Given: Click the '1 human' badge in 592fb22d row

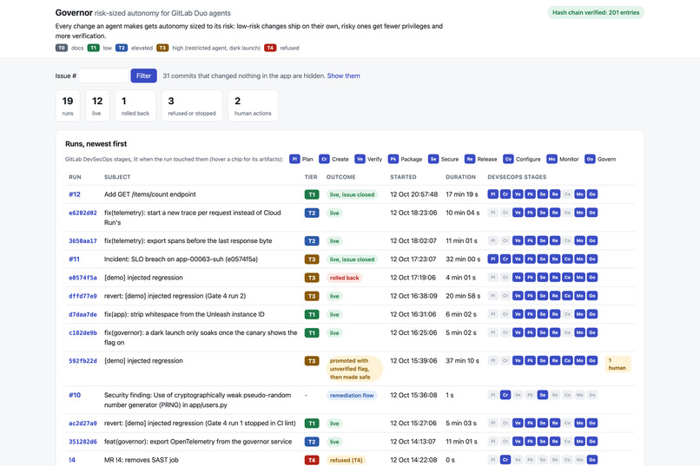Looking at the screenshot, I should coord(617,364).
